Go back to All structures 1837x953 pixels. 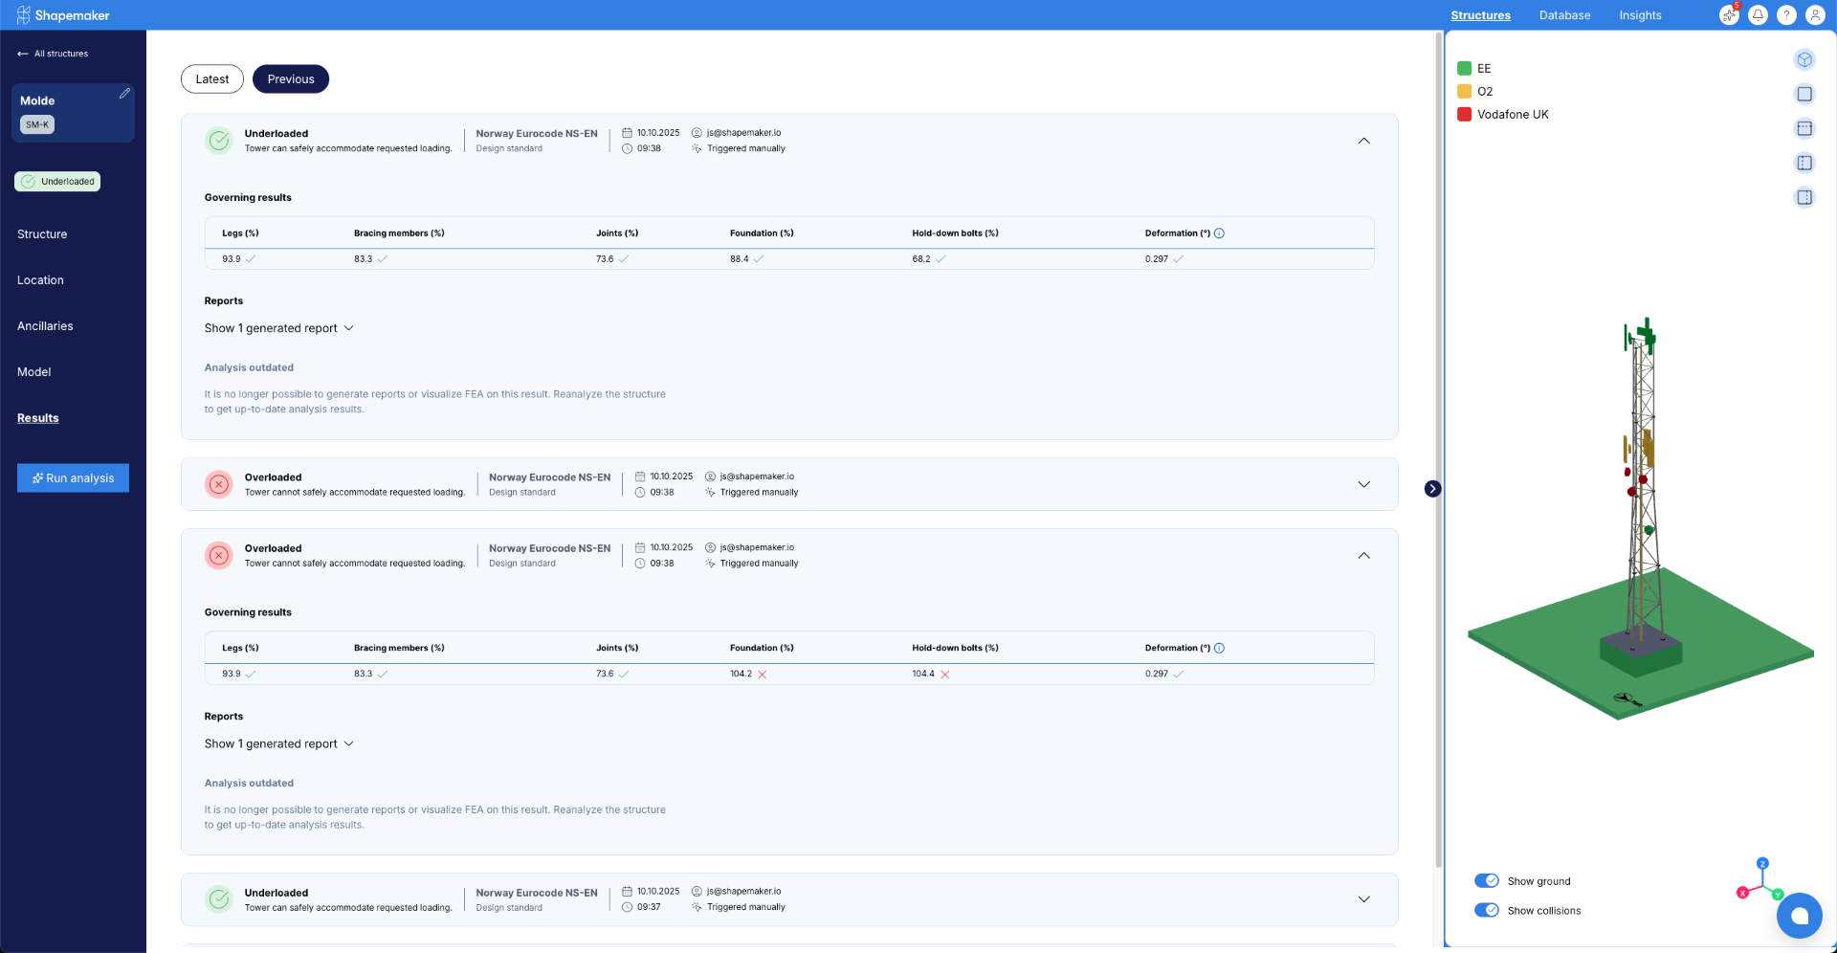(53, 54)
